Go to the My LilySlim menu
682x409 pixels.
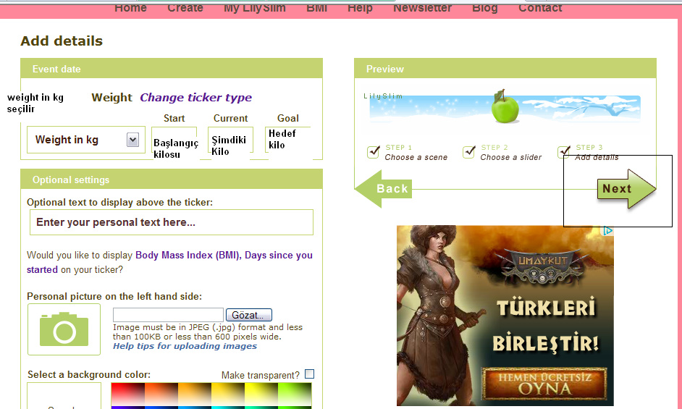click(254, 8)
